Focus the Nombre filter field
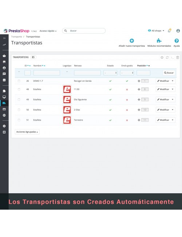The width and height of the screenshot is (182, 237). point(47,73)
